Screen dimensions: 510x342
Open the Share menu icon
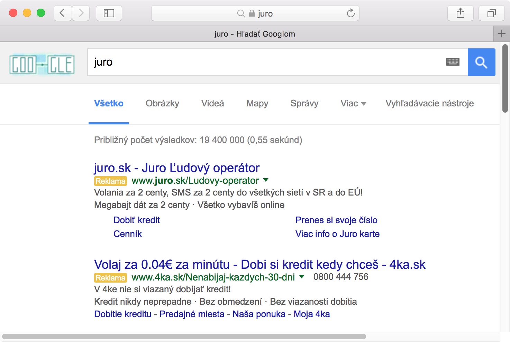click(x=461, y=13)
